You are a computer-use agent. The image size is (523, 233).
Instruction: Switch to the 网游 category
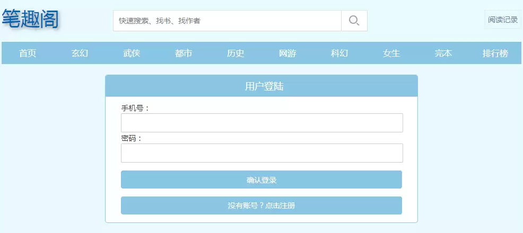coord(287,53)
